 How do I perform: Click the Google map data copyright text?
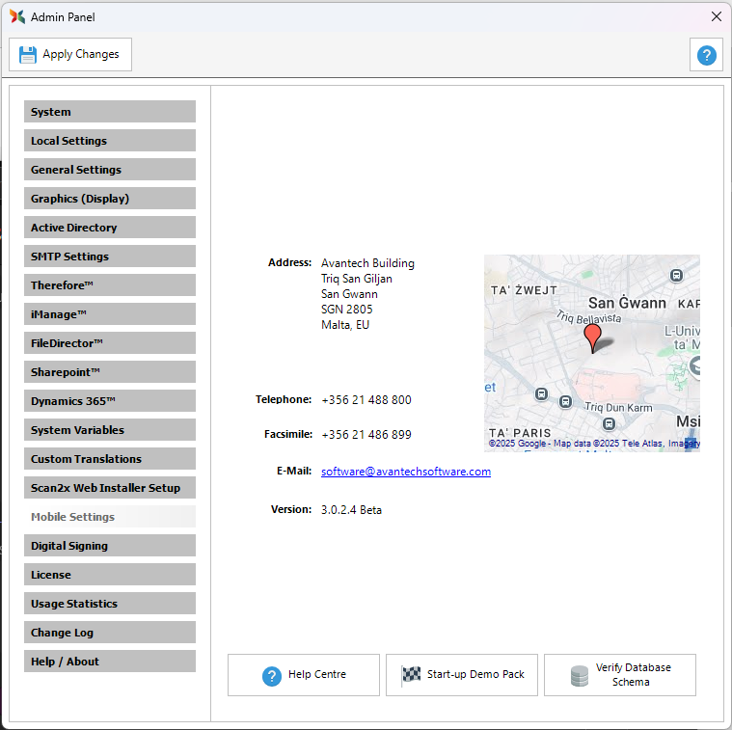[x=594, y=444]
